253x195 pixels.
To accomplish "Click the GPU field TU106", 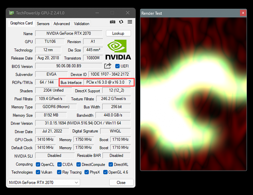I will click(50, 41).
